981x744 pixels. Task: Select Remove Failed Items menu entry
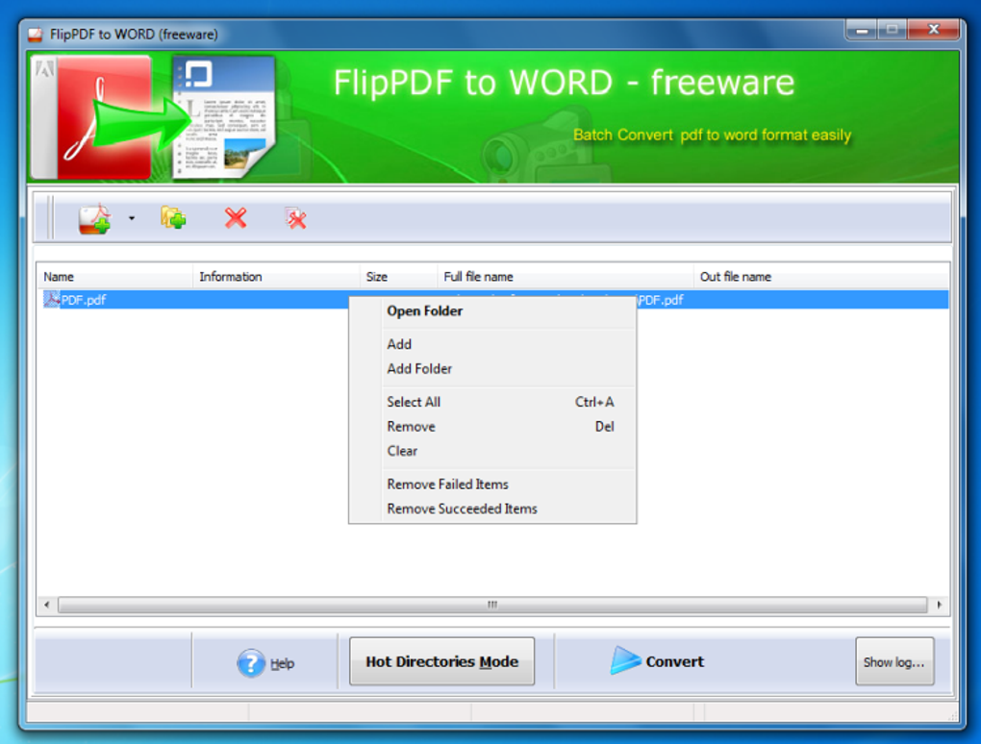(491, 484)
